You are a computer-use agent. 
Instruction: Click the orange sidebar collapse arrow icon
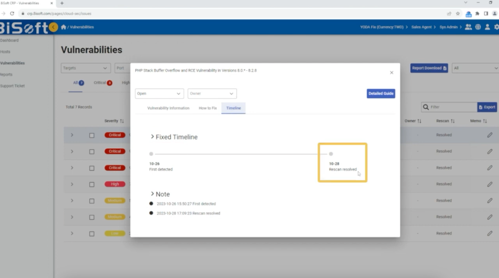tap(54, 27)
